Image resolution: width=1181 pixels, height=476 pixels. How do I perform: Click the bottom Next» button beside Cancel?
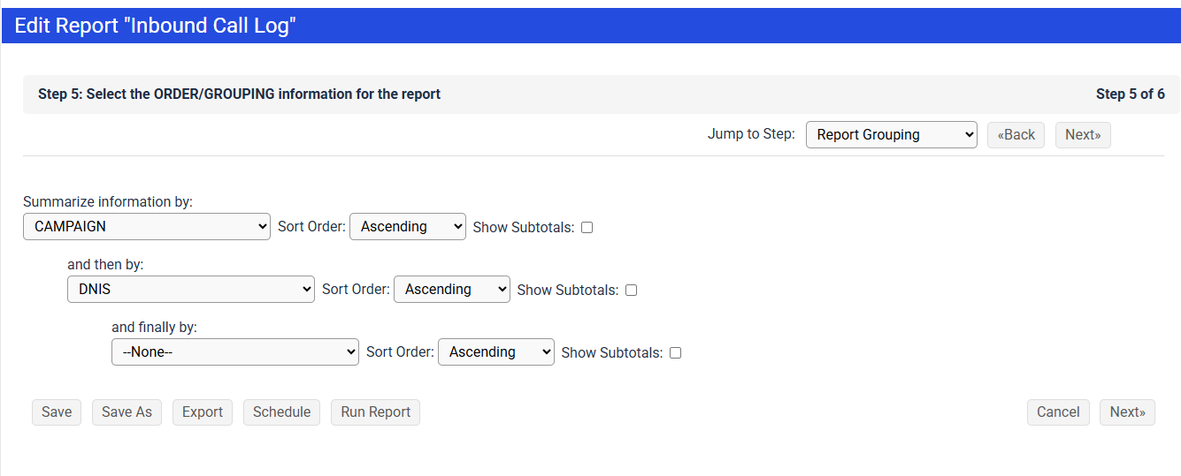pyautogui.click(x=1127, y=412)
